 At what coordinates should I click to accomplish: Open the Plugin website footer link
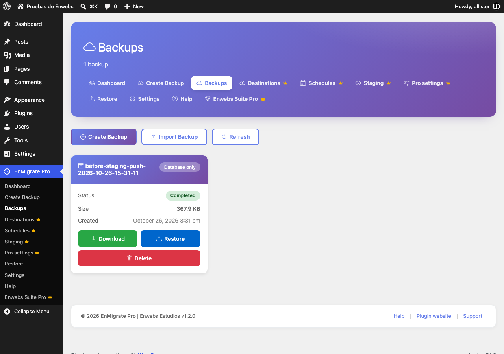[x=434, y=316]
